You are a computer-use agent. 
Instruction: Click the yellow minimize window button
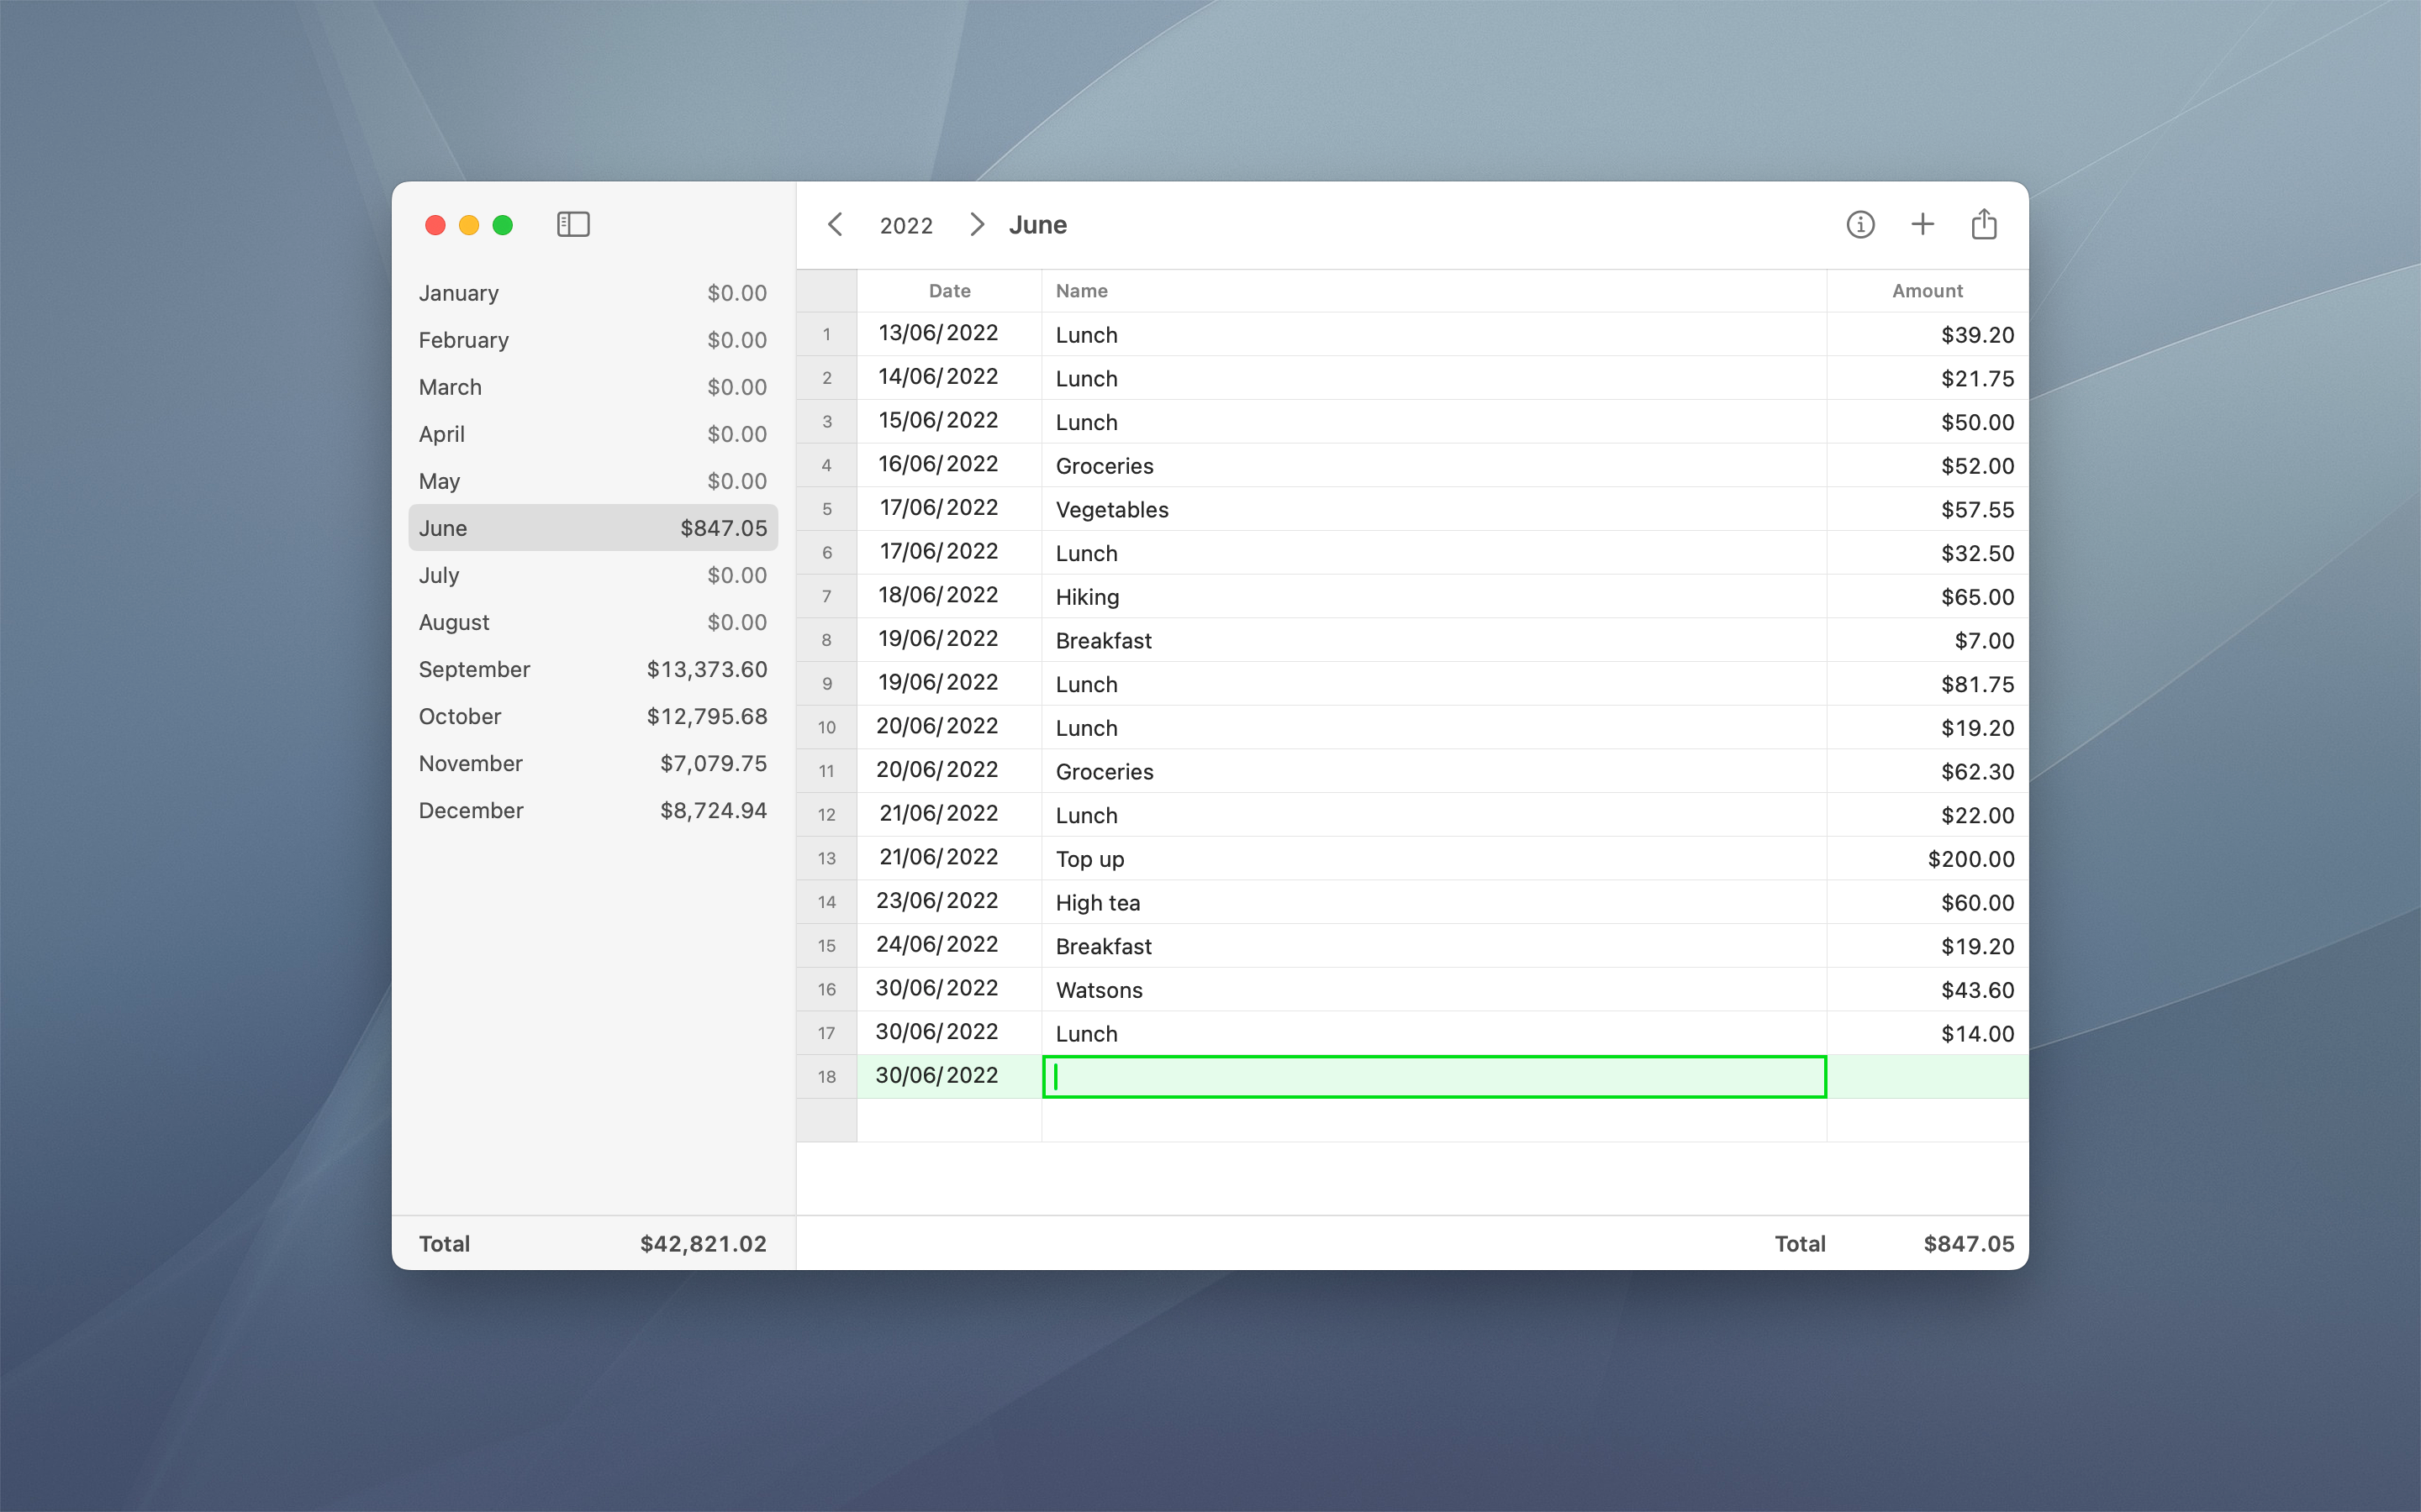pyautogui.click(x=469, y=225)
